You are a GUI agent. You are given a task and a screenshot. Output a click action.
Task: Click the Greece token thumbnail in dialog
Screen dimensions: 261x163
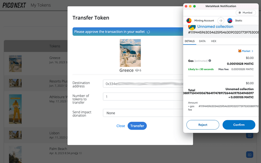(x=130, y=53)
